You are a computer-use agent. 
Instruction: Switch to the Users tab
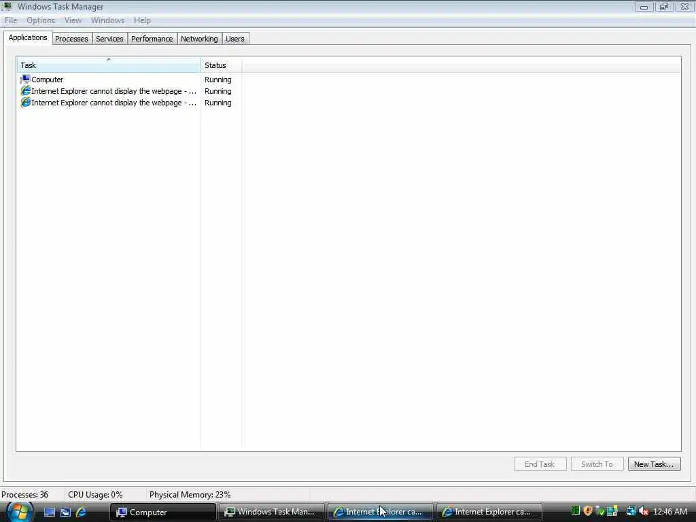pos(234,39)
